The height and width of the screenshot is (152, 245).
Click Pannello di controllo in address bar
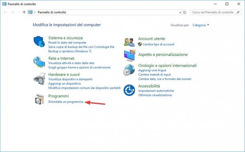52,12
